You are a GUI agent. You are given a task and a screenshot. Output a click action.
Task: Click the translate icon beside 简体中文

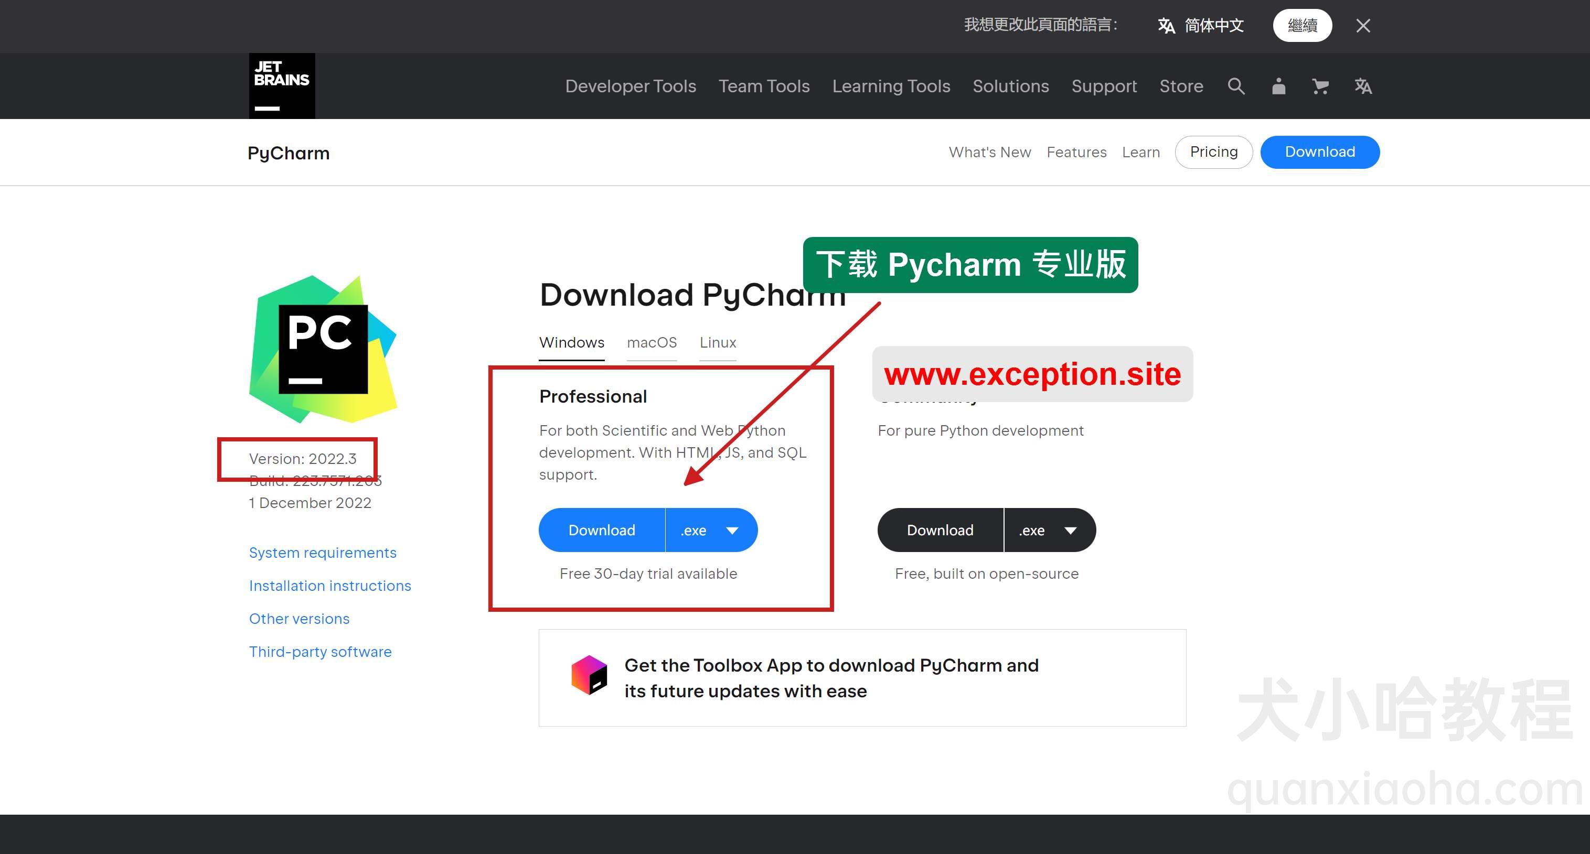(x=1166, y=26)
